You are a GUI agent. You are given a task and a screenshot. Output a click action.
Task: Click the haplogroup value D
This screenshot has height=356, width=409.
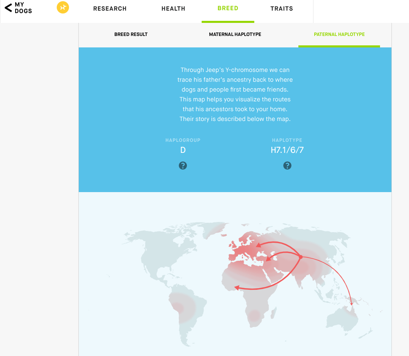(183, 150)
